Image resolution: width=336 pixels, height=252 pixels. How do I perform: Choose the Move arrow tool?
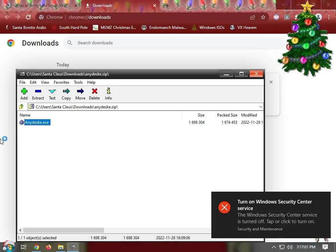click(80, 94)
